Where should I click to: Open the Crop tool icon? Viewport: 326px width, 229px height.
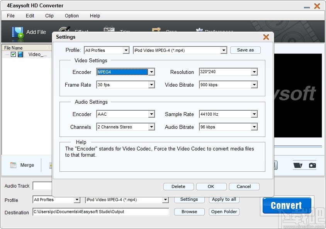tap(156, 29)
